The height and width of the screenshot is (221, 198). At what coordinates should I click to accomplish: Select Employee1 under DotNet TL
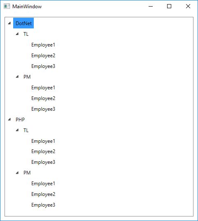[x=43, y=45]
